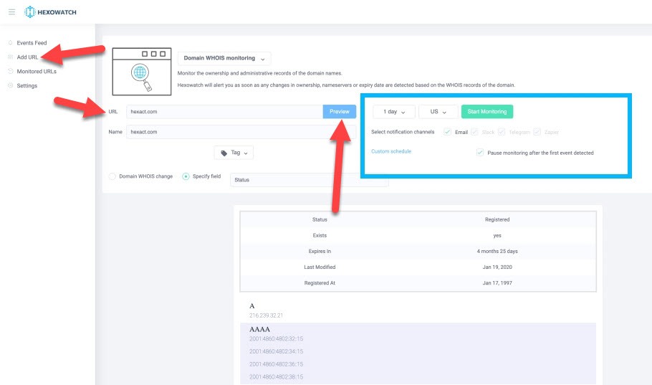Click the Exists row label

[320, 236]
